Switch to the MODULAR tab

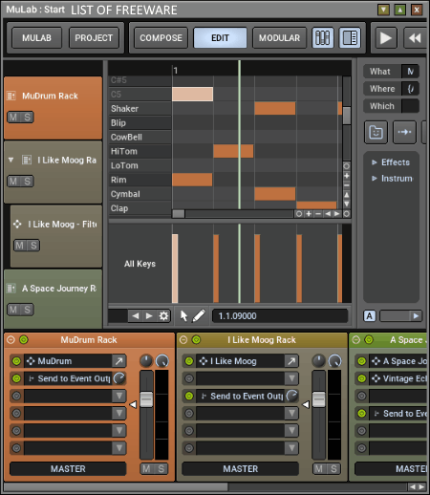279,38
